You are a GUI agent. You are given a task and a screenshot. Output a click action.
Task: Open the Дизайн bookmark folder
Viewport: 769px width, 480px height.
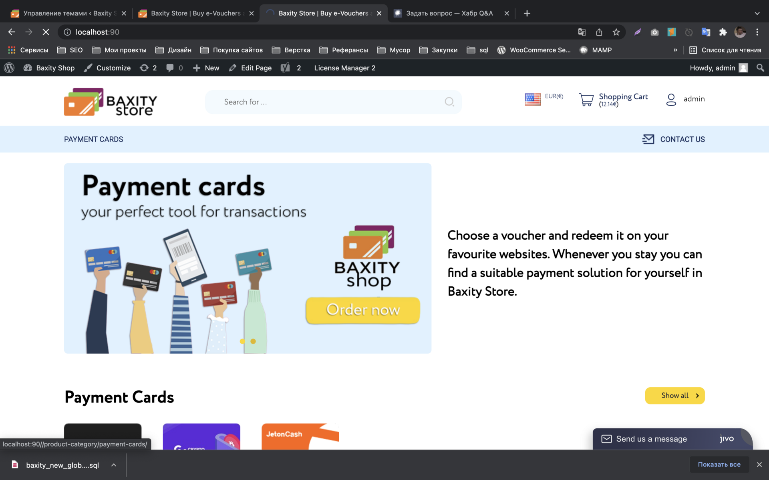pyautogui.click(x=173, y=50)
